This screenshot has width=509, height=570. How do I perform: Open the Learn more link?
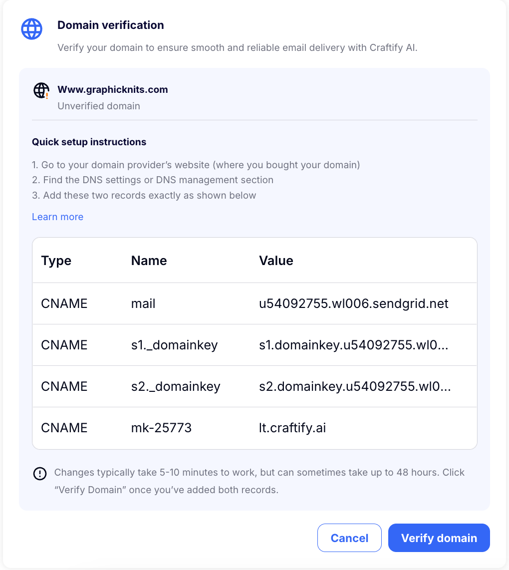click(58, 217)
